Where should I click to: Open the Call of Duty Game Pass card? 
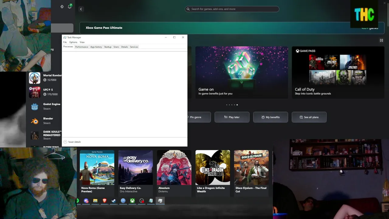point(338,72)
